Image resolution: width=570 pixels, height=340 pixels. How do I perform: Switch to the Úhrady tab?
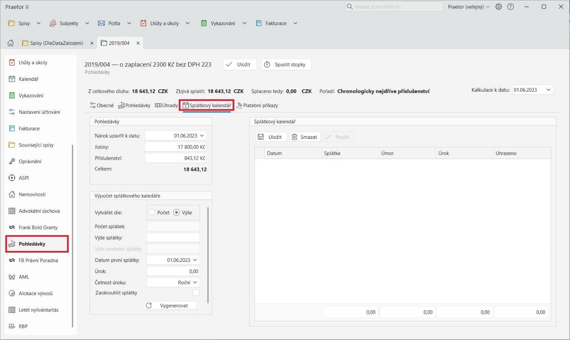coord(166,106)
